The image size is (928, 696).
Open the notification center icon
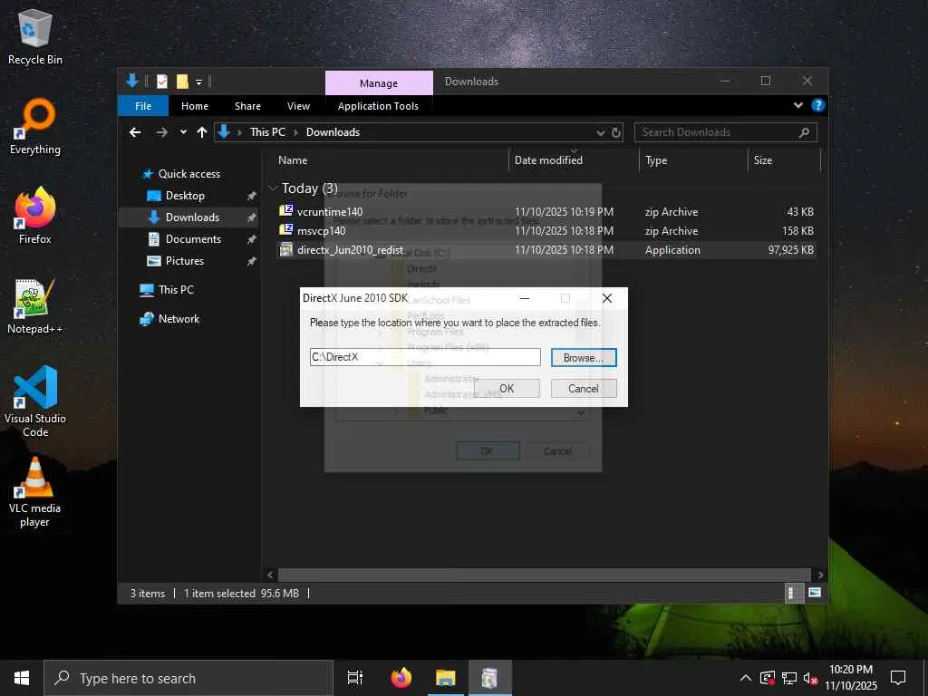898,678
